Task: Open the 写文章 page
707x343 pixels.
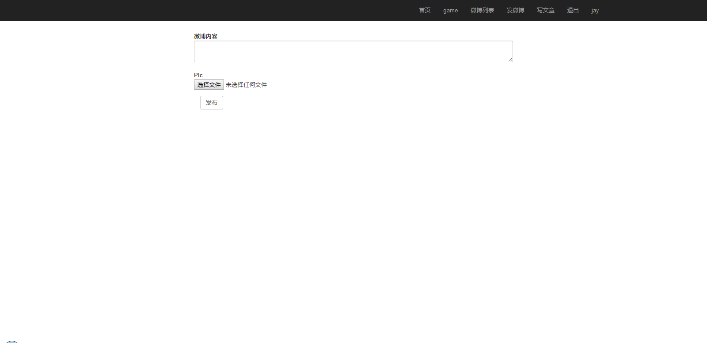Action: tap(546, 10)
